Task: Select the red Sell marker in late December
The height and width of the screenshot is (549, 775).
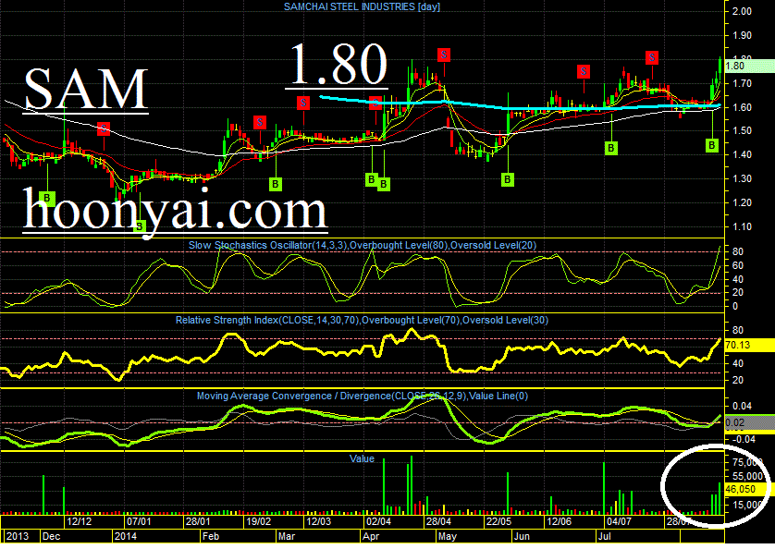Action: click(104, 129)
